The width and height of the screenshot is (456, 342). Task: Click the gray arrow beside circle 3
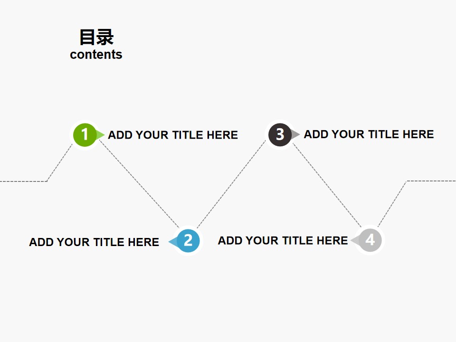pyautogui.click(x=295, y=134)
